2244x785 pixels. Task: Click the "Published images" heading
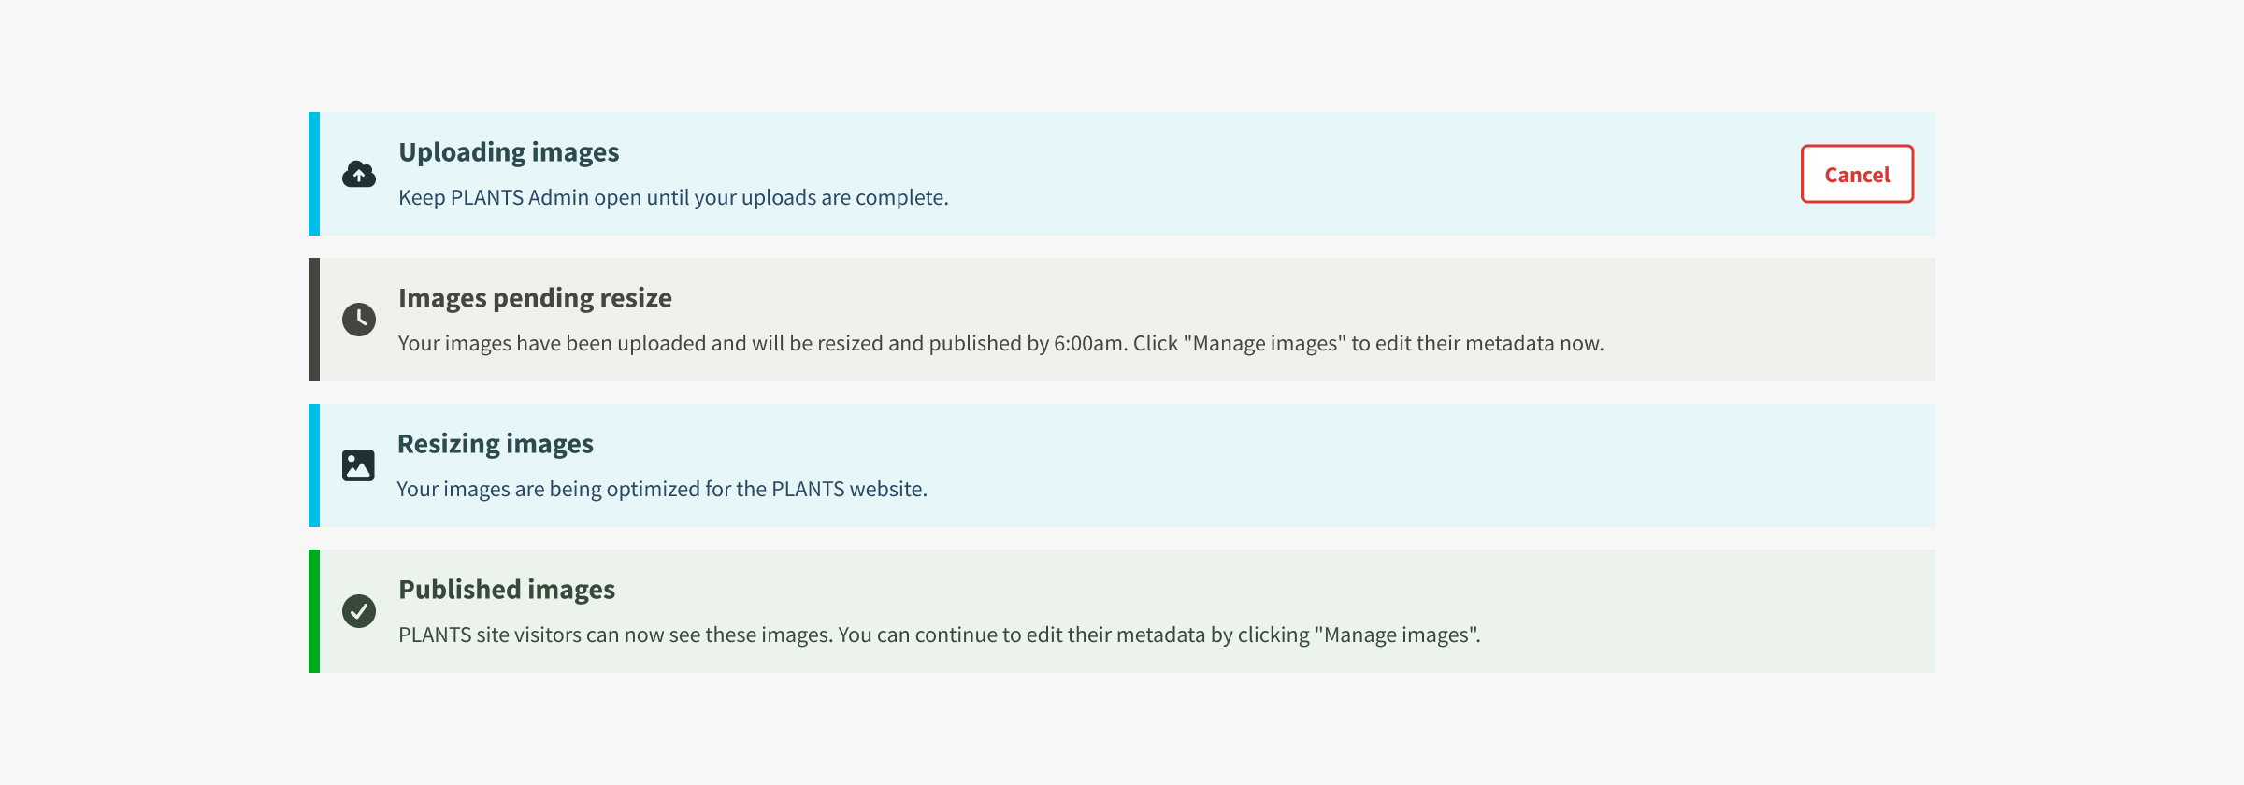[507, 590]
